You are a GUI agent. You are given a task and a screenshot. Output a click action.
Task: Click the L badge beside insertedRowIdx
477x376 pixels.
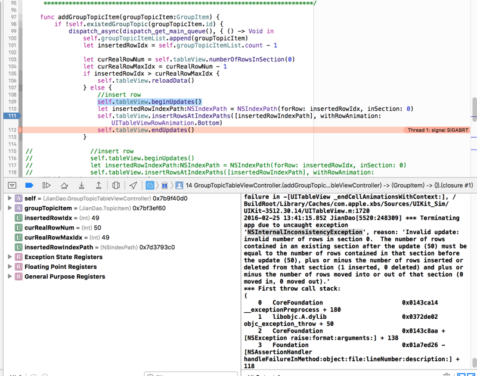tap(18, 218)
